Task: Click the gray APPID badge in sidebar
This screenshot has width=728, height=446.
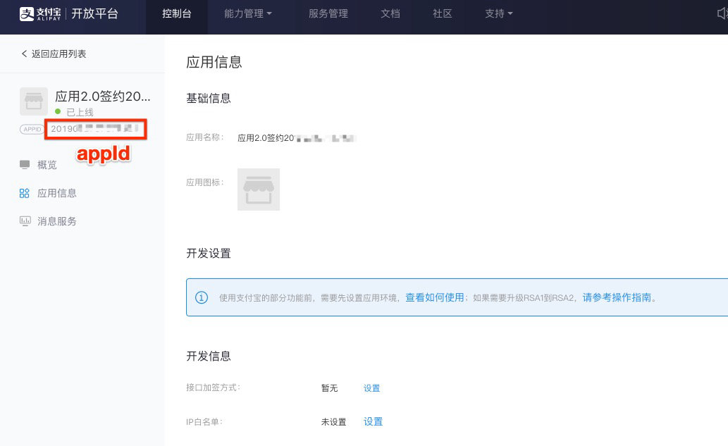Action: (x=32, y=129)
